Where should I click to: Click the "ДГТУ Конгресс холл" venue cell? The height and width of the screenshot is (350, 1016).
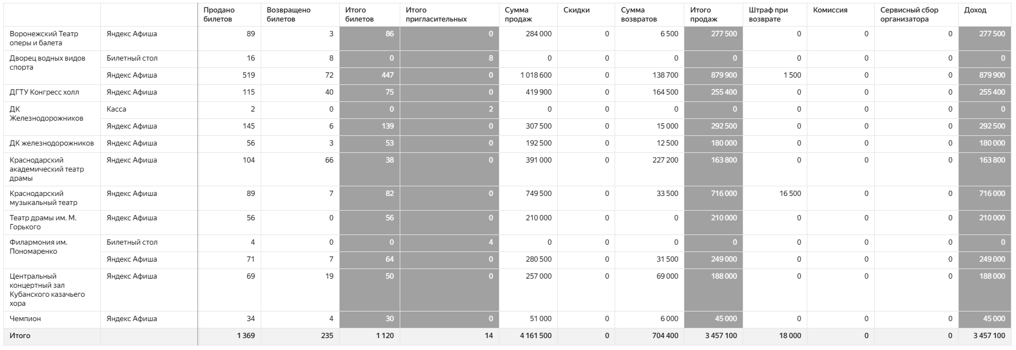click(x=44, y=92)
